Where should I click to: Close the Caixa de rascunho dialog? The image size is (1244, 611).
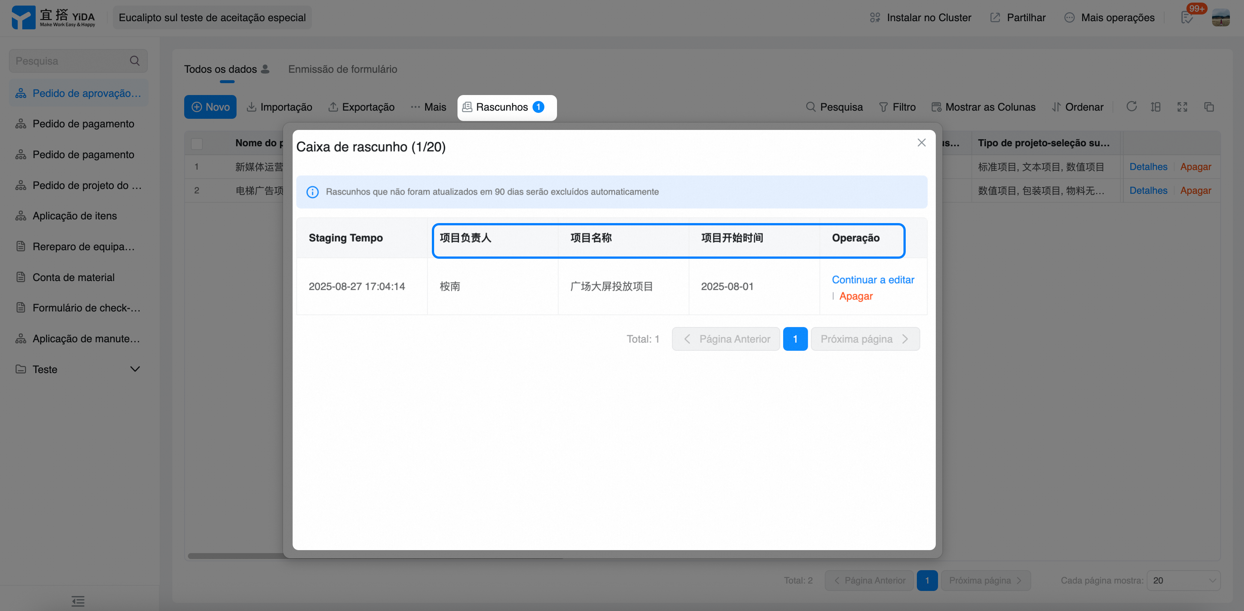tap(921, 143)
